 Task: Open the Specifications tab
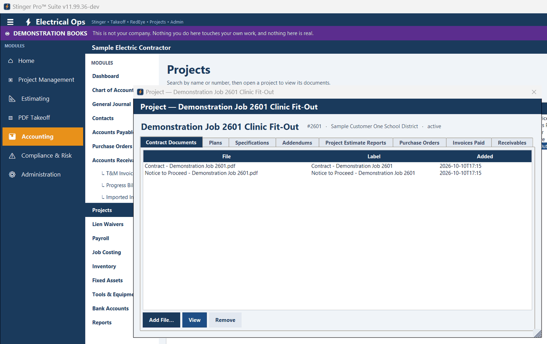tap(252, 143)
